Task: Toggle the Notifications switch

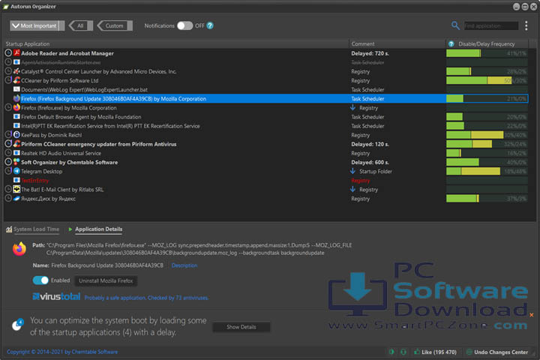Action: tap(185, 25)
